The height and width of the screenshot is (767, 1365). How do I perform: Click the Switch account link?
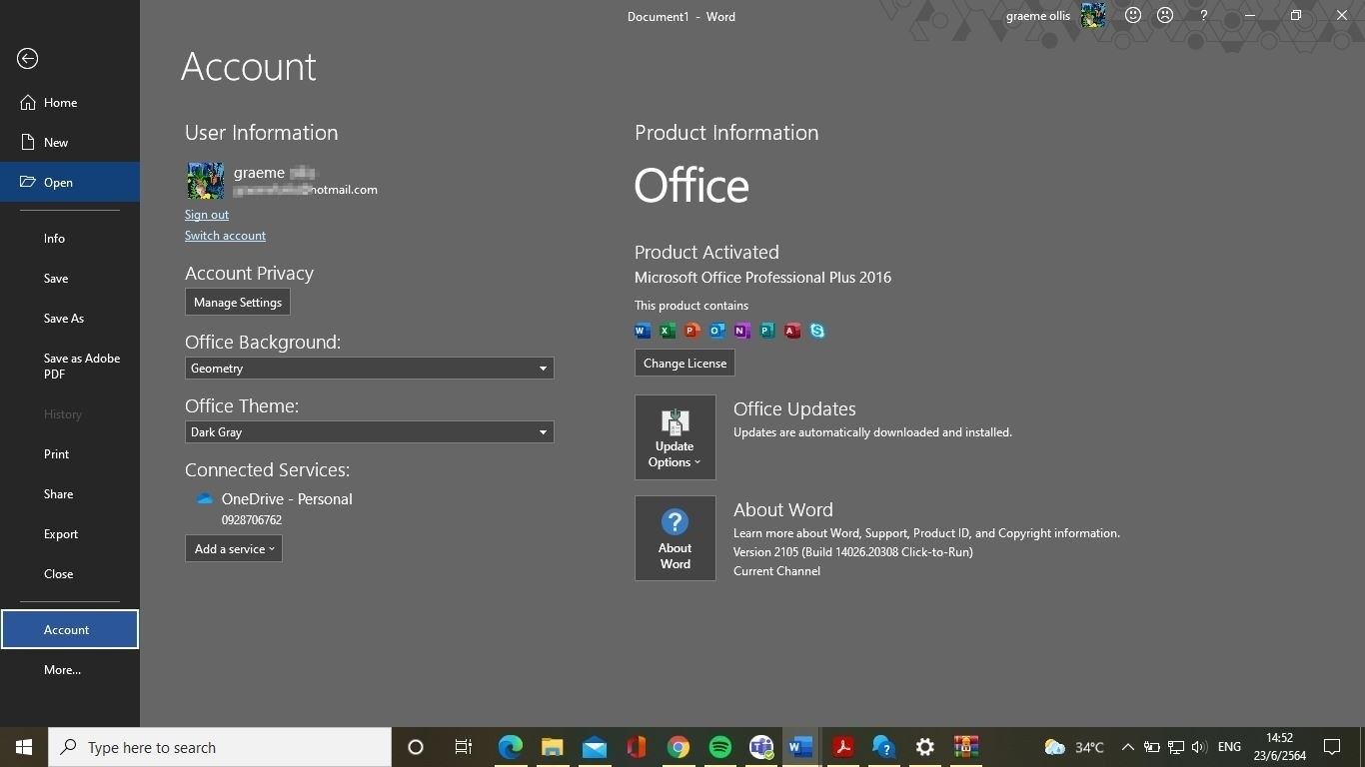coord(225,236)
